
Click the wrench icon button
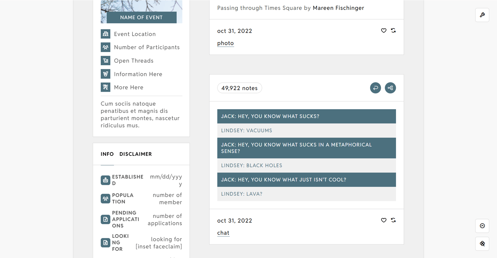482,15
